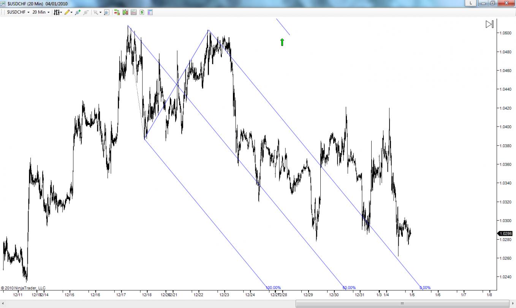Viewport: 516px width, 308px height.
Task: Open the indicators chart icon
Action: pos(134,12)
